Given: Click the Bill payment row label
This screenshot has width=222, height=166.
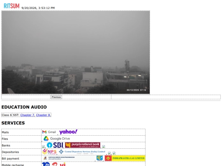Looking at the screenshot, I should 10,159.
